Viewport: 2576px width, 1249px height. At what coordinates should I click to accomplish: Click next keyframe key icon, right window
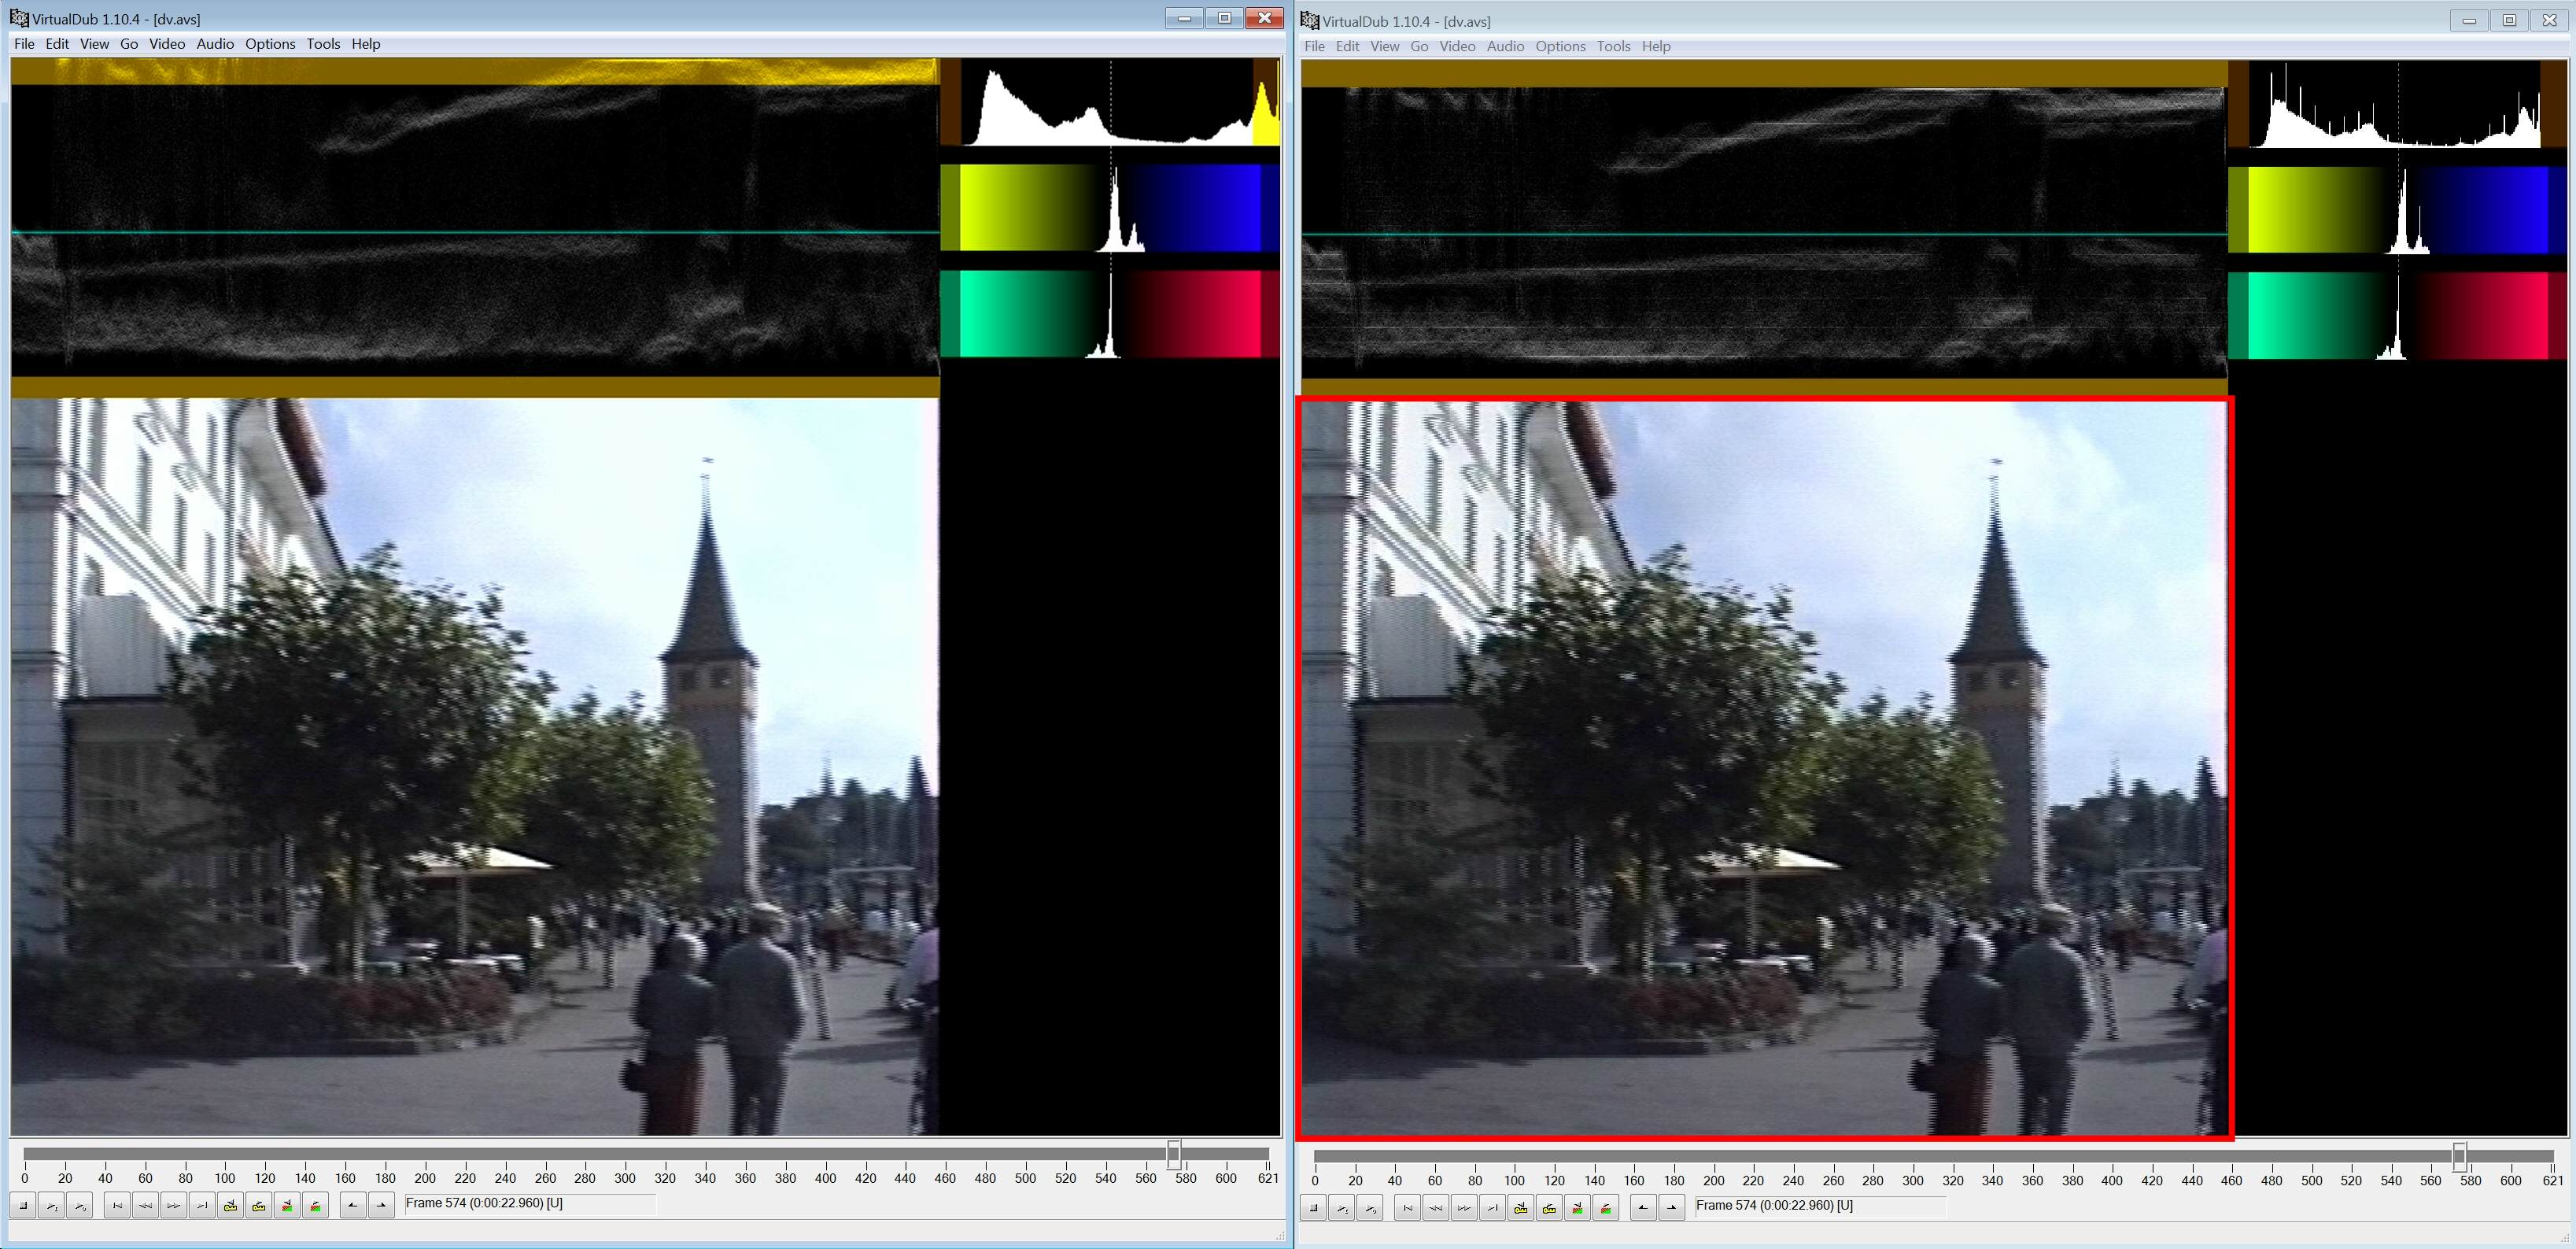click(1549, 1208)
